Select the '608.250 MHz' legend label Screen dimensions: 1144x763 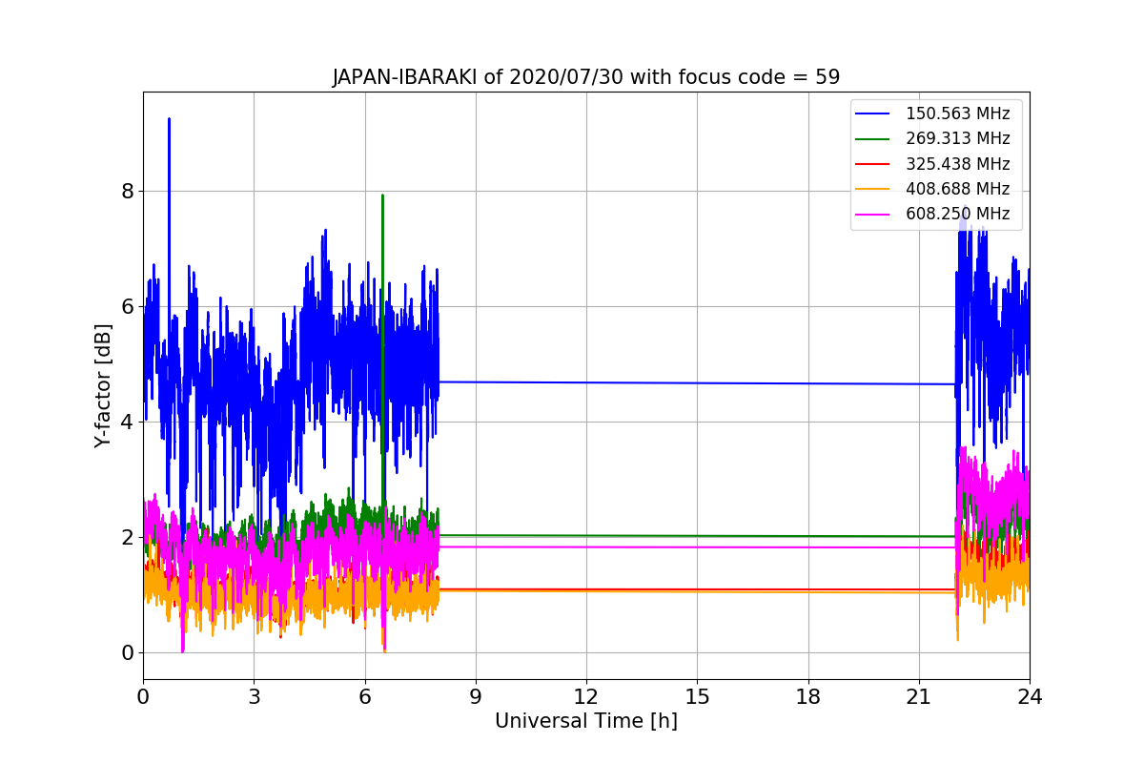pyautogui.click(x=957, y=214)
